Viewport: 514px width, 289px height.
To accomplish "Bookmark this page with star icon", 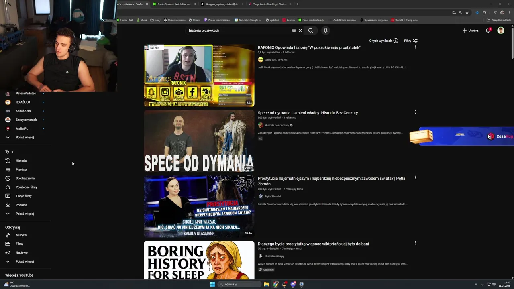I will coord(467,12).
